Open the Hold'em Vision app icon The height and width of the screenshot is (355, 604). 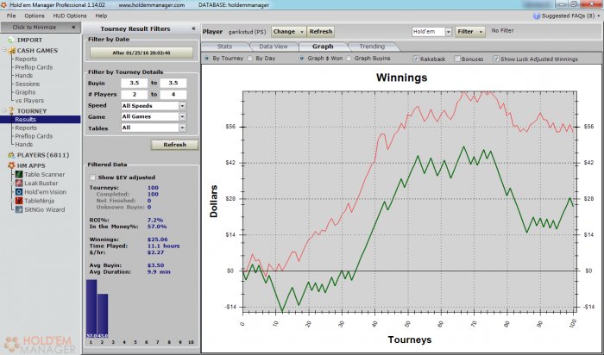[19, 192]
